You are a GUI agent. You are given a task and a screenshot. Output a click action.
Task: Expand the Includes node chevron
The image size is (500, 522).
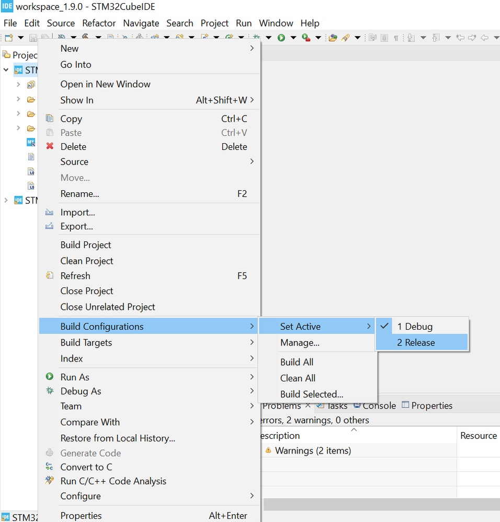18,85
